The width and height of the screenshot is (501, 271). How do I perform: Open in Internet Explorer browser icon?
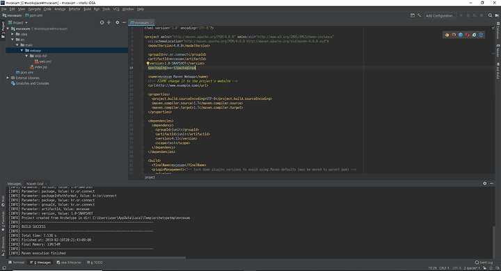point(474,35)
